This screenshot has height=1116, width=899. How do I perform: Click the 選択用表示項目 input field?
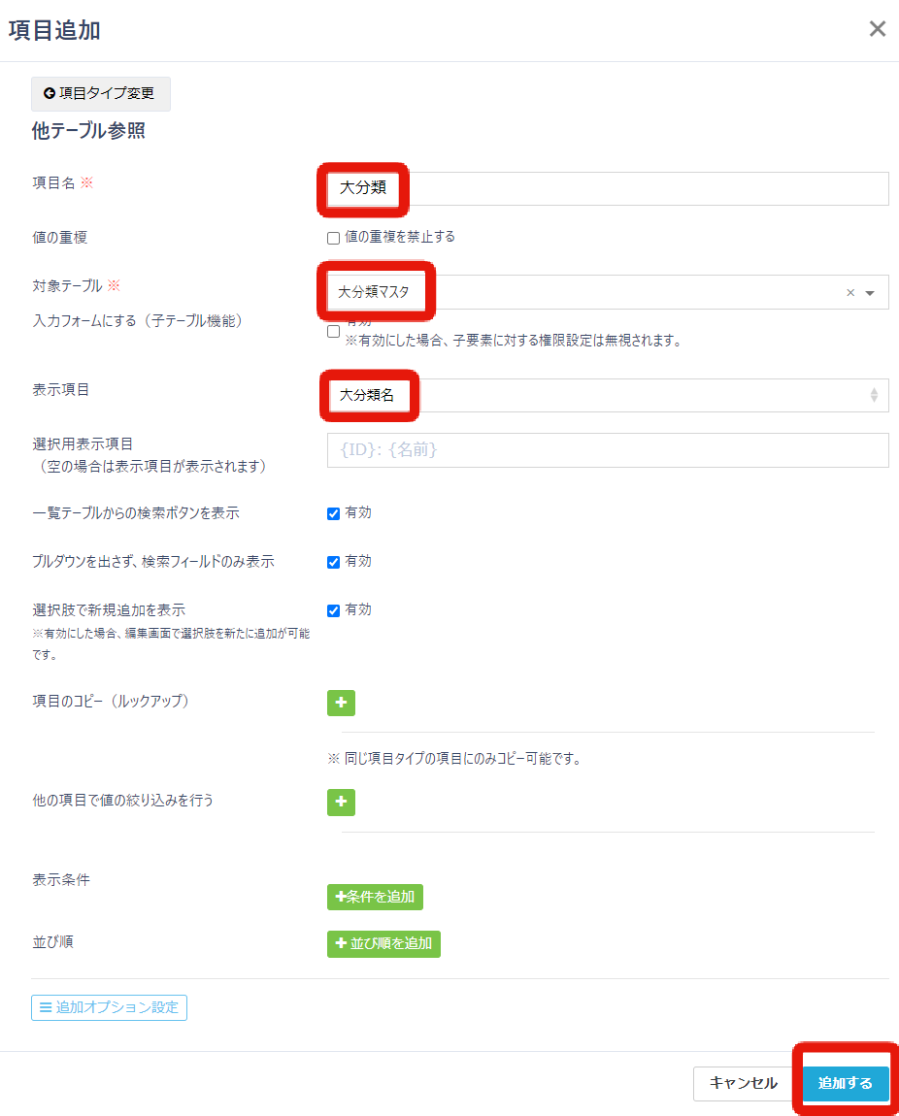click(x=607, y=450)
